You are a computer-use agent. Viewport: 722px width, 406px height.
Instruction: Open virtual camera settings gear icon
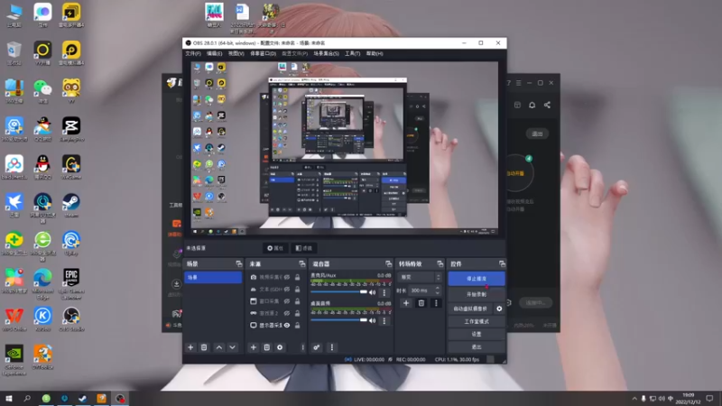tap(499, 309)
